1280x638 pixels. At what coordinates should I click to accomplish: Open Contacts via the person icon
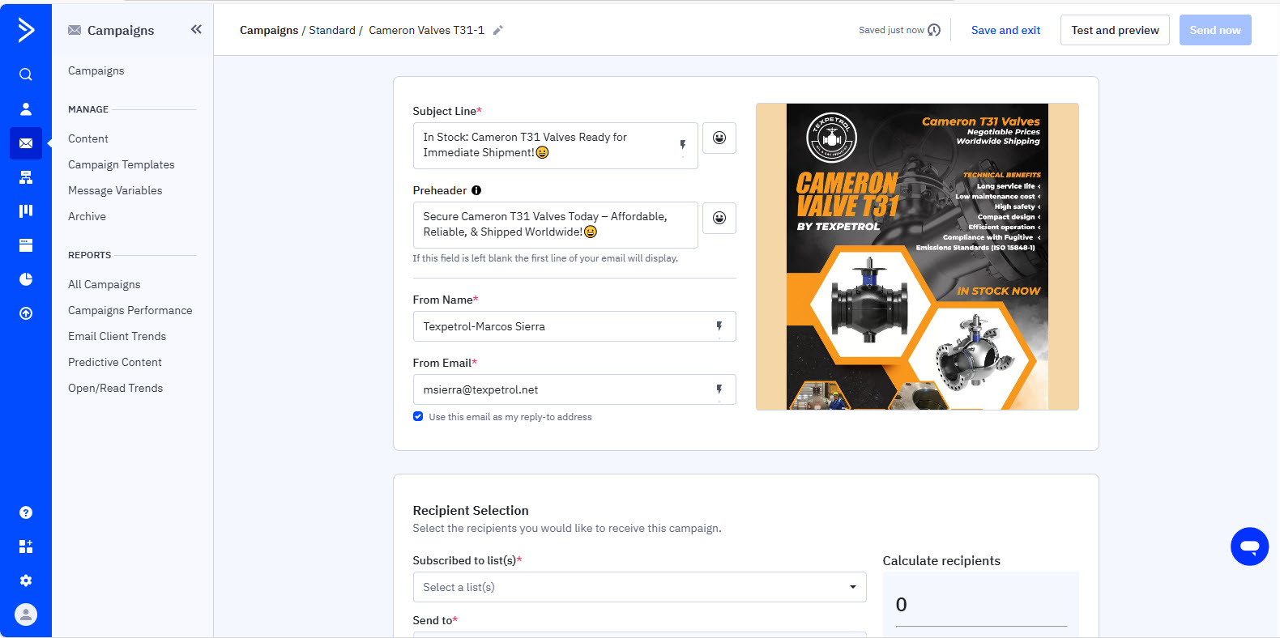click(26, 108)
